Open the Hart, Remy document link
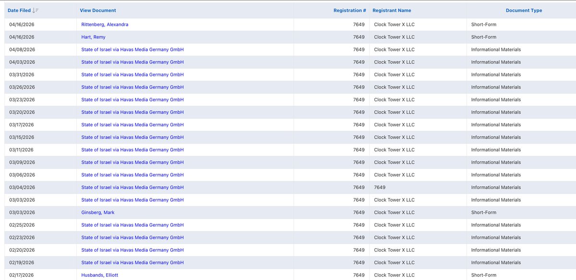 click(x=93, y=37)
